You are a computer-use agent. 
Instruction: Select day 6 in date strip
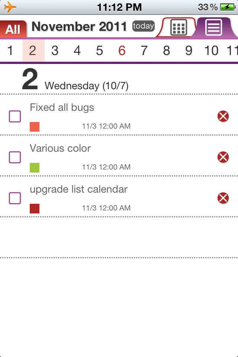(x=122, y=50)
